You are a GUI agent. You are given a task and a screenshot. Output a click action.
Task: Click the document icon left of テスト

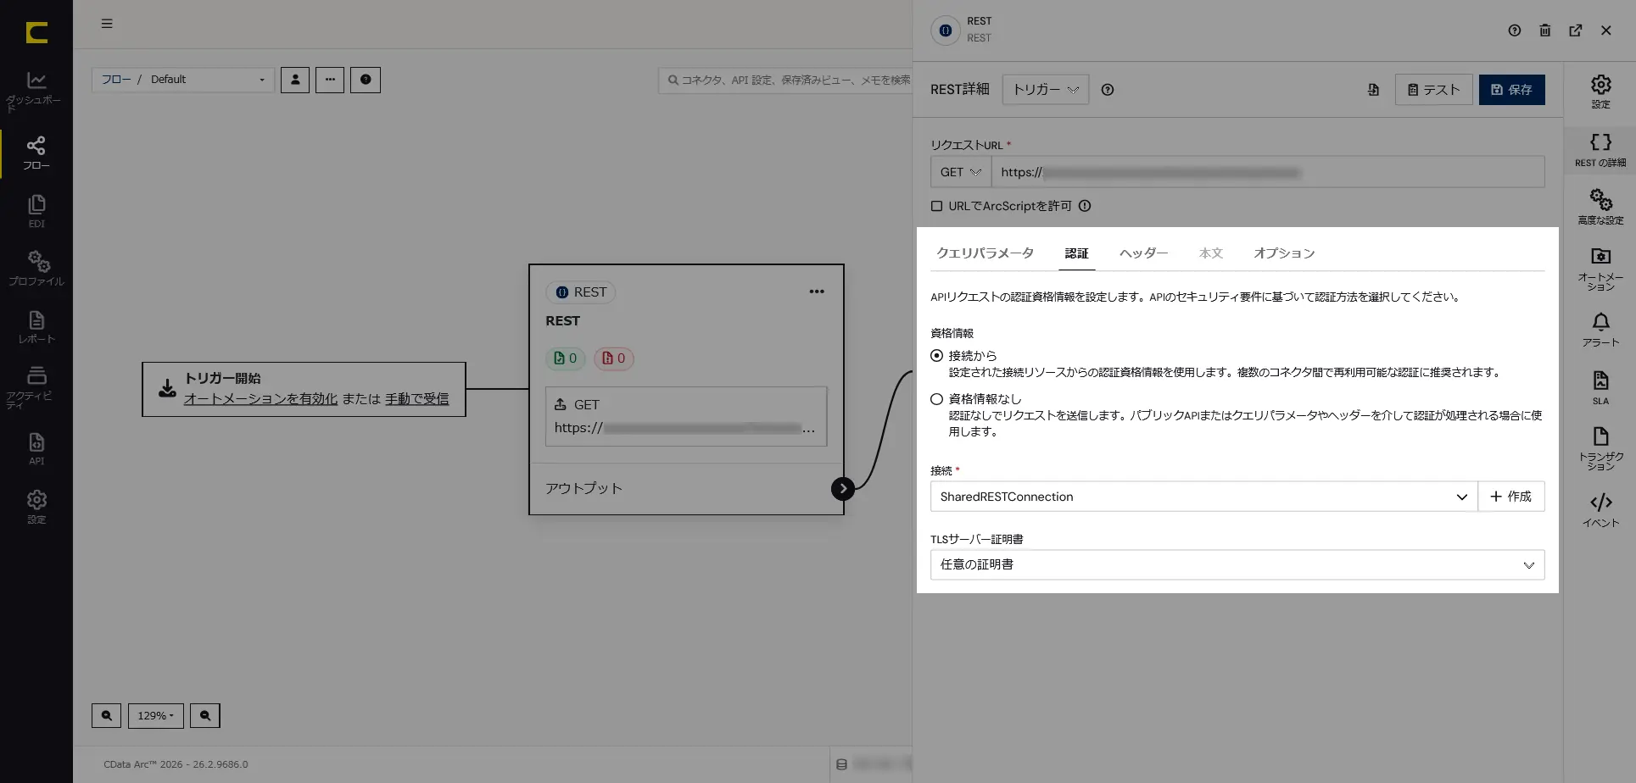[1373, 90]
